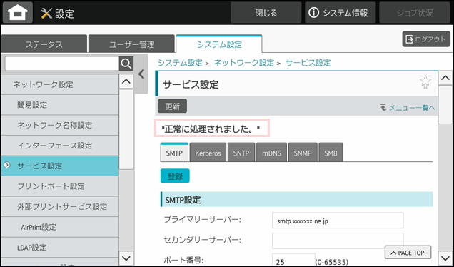Click in the sidebar search field
Image resolution: width=454 pixels, height=267 pixels.
click(x=62, y=64)
